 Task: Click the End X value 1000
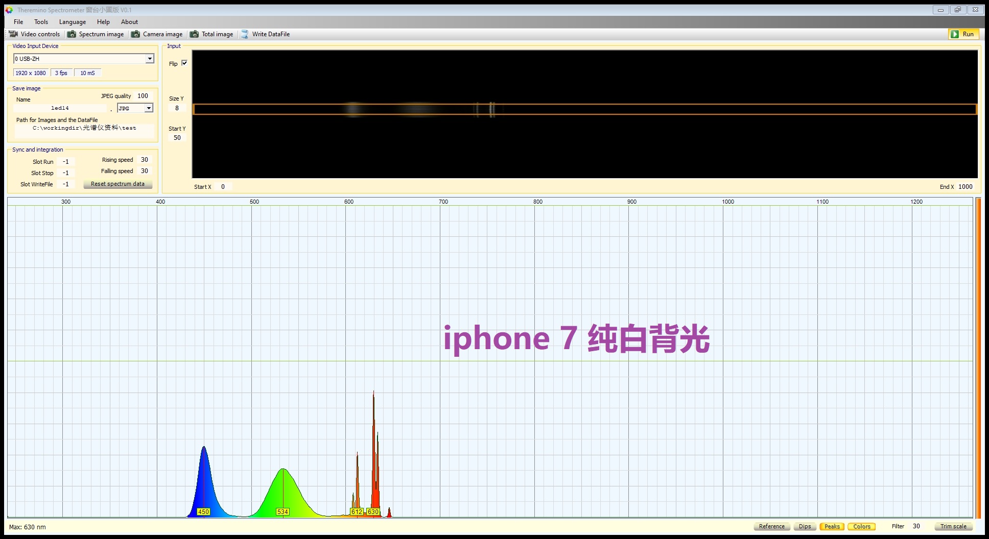point(965,187)
